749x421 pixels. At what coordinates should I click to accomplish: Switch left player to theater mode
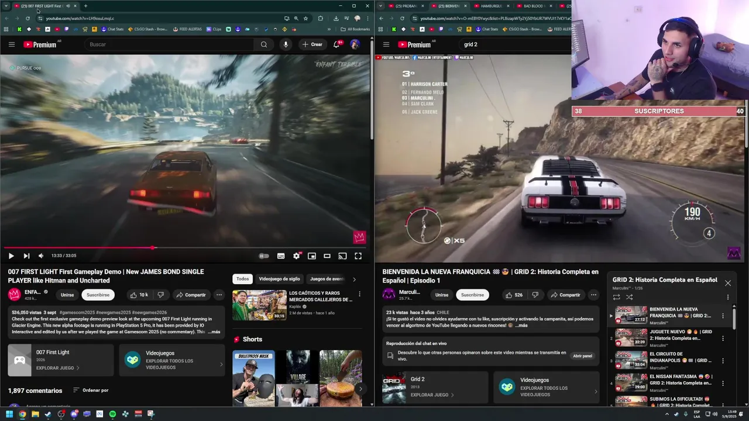coord(327,256)
